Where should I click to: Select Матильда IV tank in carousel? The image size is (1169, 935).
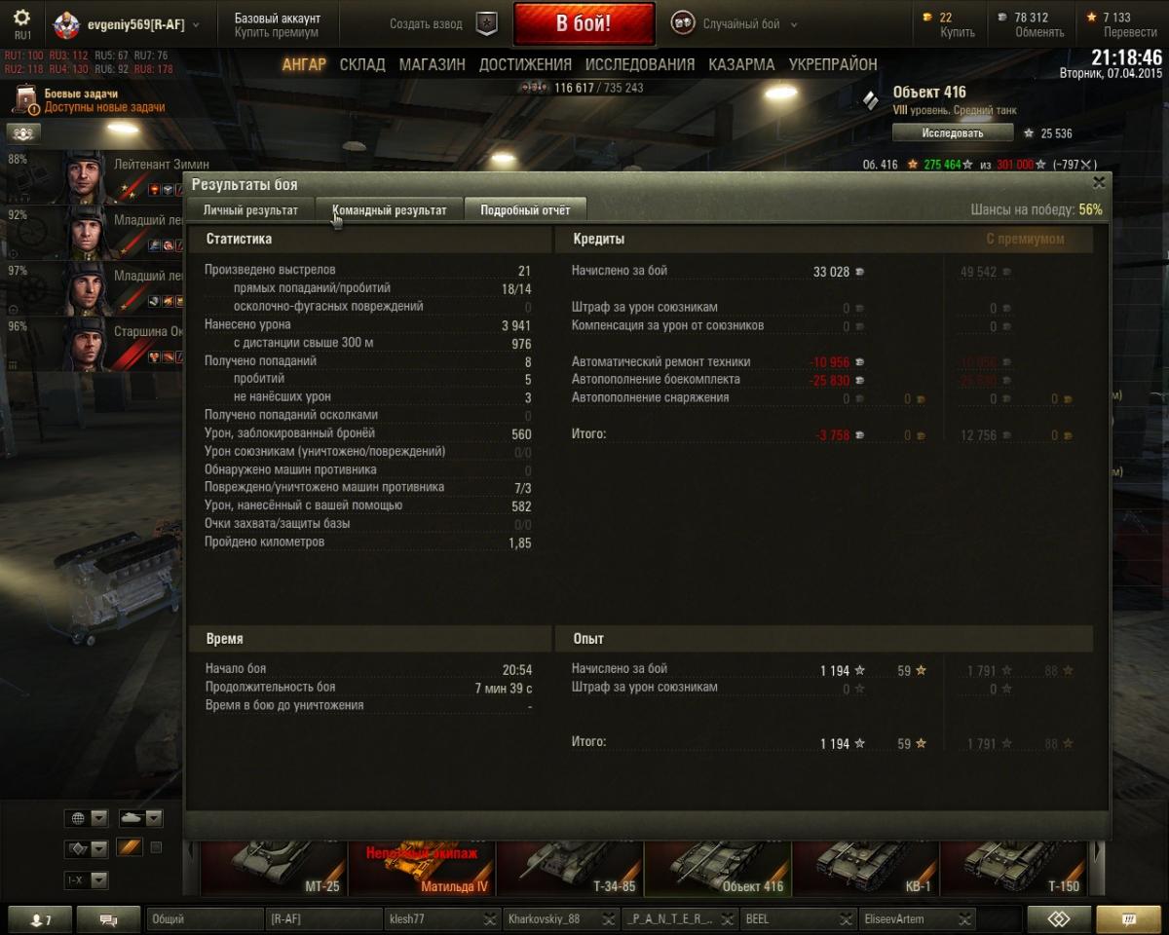pyautogui.click(x=422, y=867)
